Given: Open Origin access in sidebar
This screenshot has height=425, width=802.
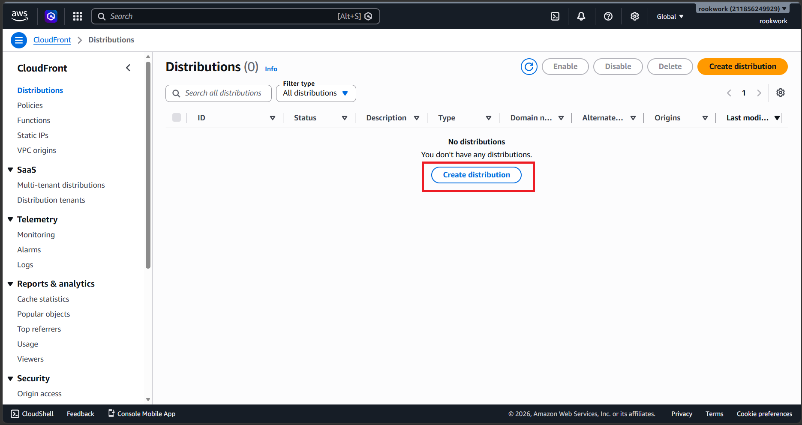Looking at the screenshot, I should [39, 394].
